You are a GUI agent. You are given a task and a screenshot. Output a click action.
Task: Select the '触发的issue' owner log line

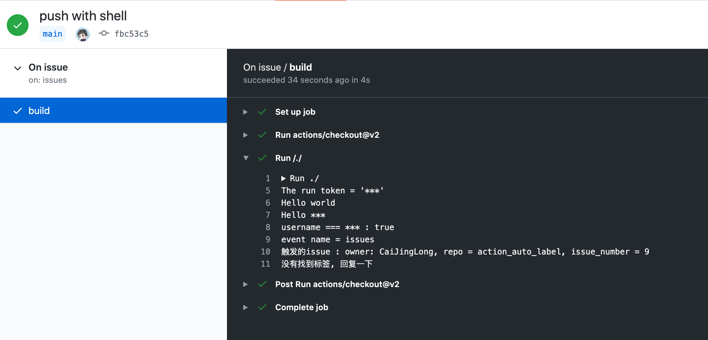pyautogui.click(x=465, y=252)
